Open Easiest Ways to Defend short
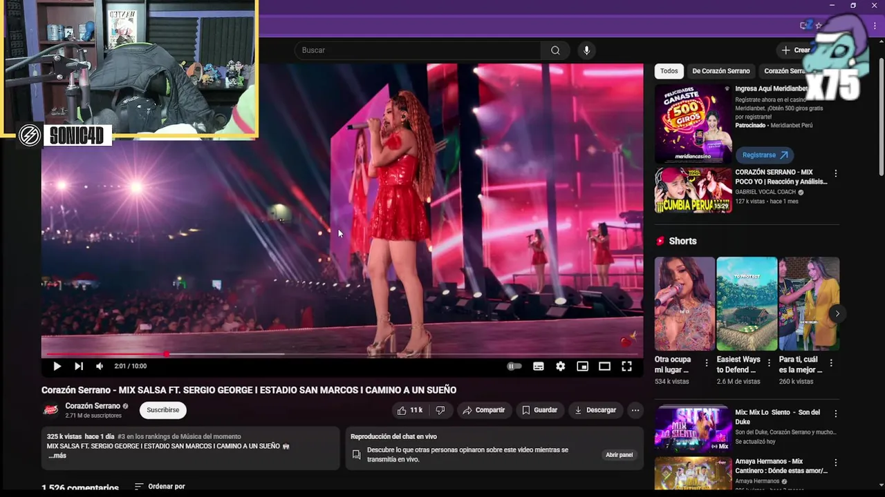 click(x=747, y=304)
